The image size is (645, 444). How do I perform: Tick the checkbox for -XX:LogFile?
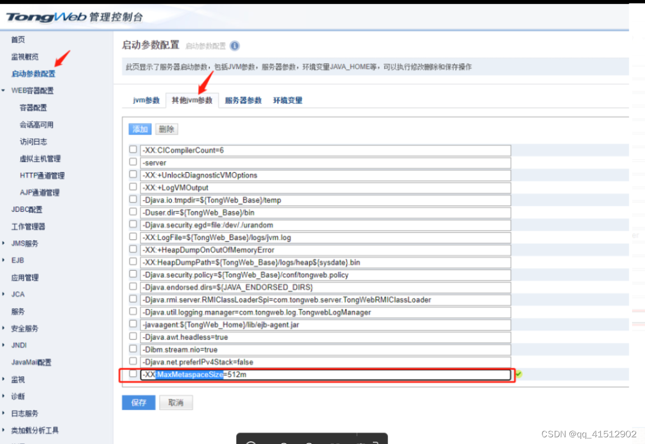tap(133, 237)
